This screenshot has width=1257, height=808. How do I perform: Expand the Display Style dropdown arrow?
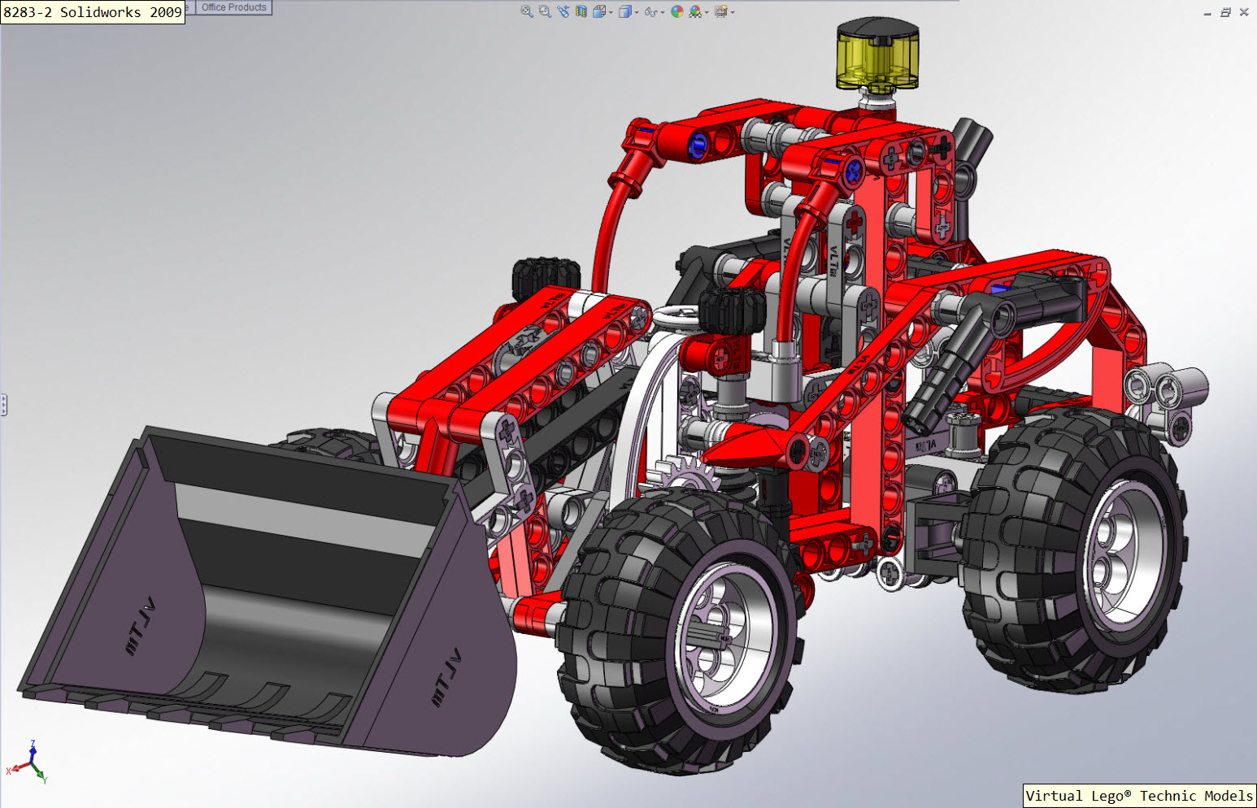(637, 12)
